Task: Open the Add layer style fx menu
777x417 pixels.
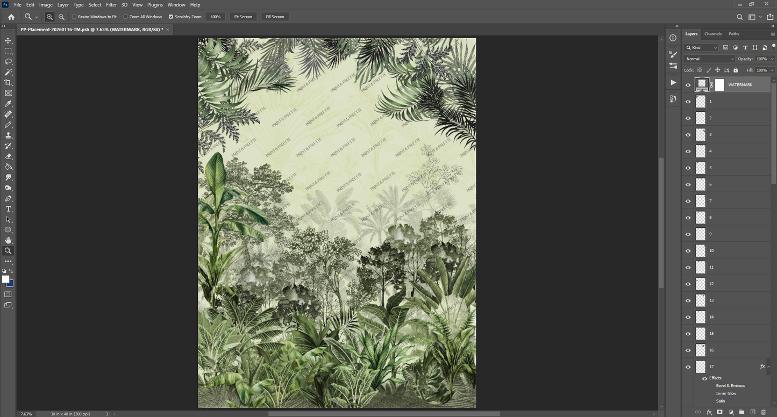Action: click(709, 412)
